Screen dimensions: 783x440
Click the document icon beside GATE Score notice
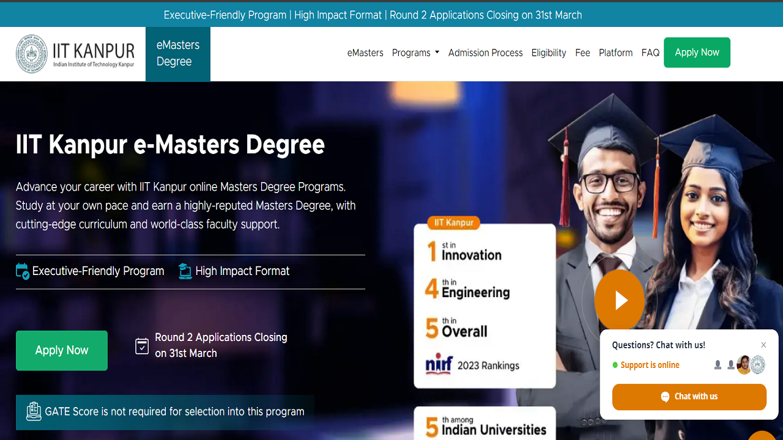34,411
